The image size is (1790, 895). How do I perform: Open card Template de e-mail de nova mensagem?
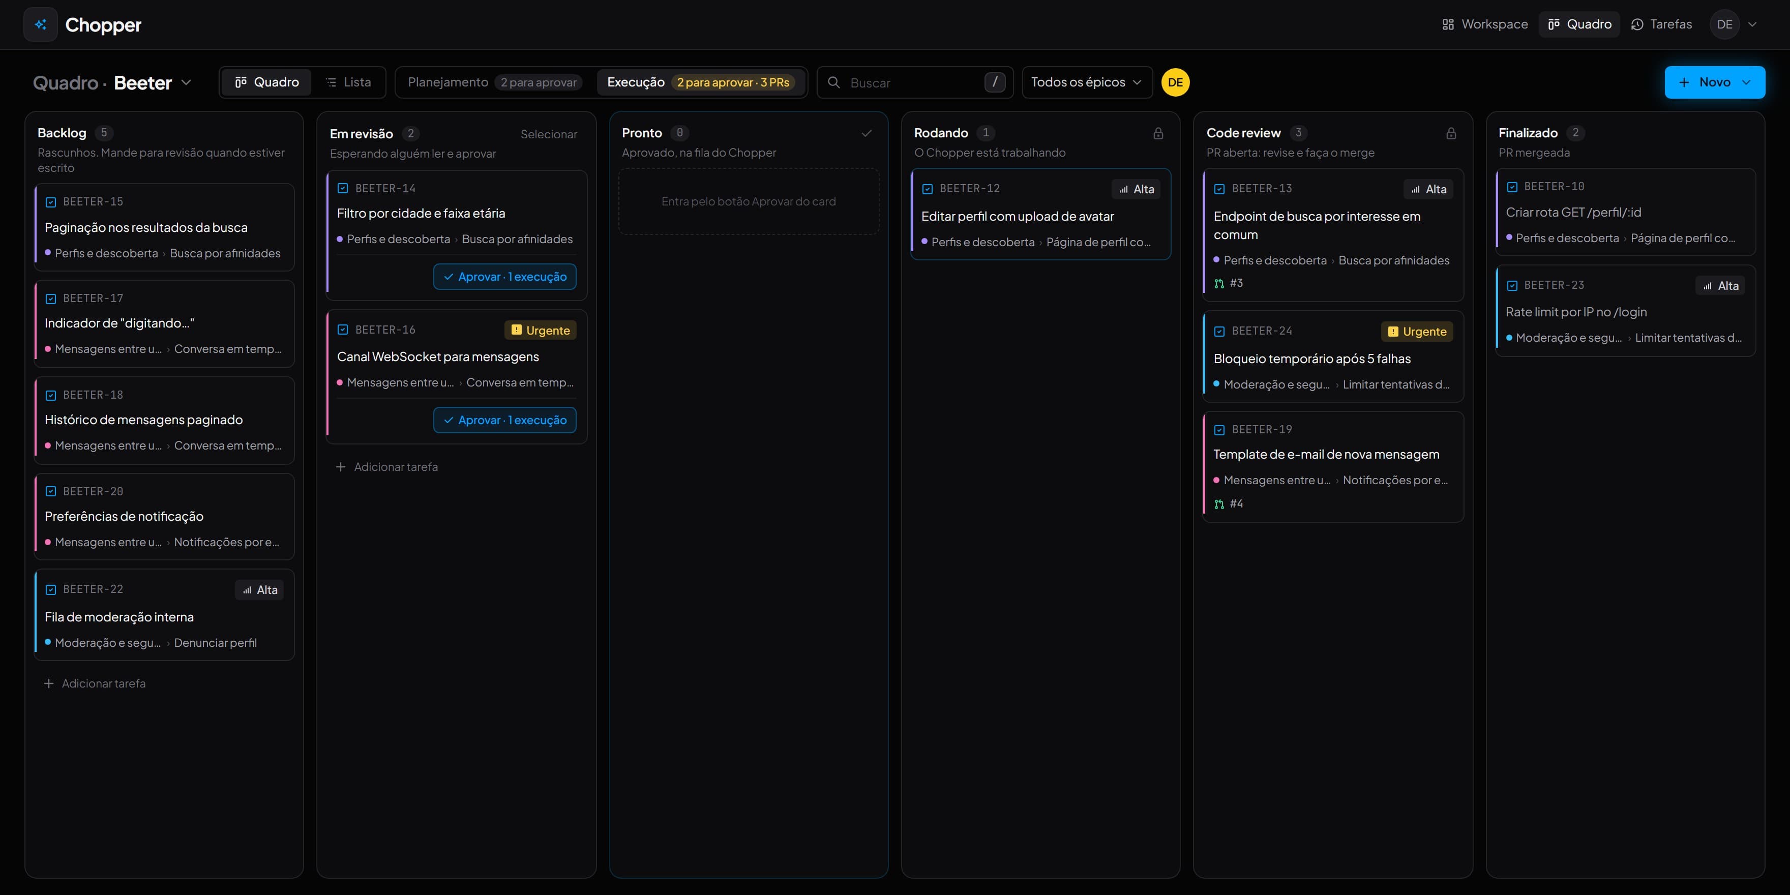point(1333,466)
